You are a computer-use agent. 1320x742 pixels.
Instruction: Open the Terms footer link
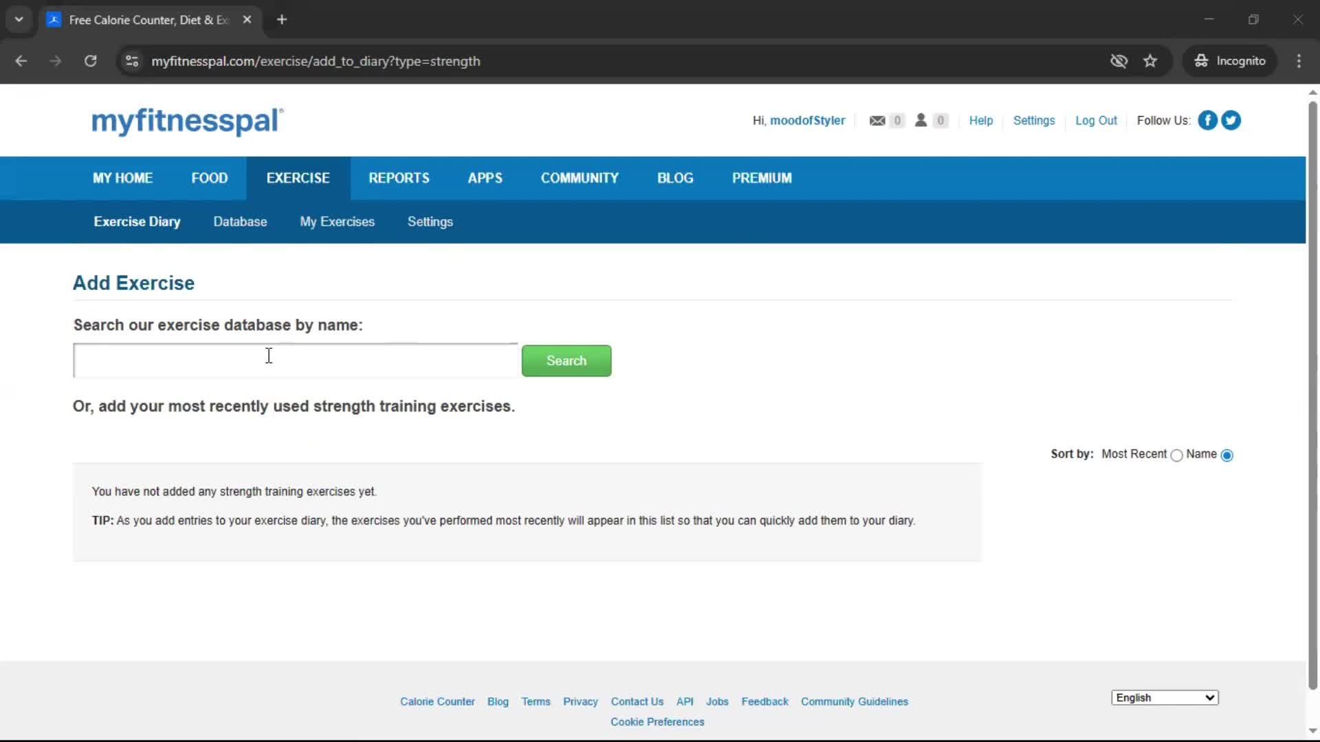point(536,701)
